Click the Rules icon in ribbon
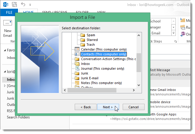This screenshot has height=134, width=195. (x=183, y=27)
